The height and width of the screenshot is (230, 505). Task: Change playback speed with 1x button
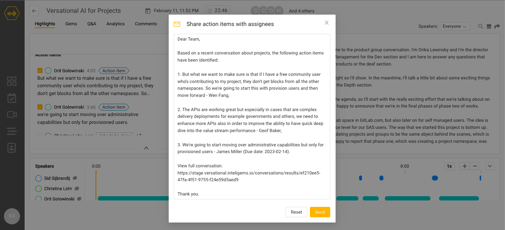click(449, 166)
